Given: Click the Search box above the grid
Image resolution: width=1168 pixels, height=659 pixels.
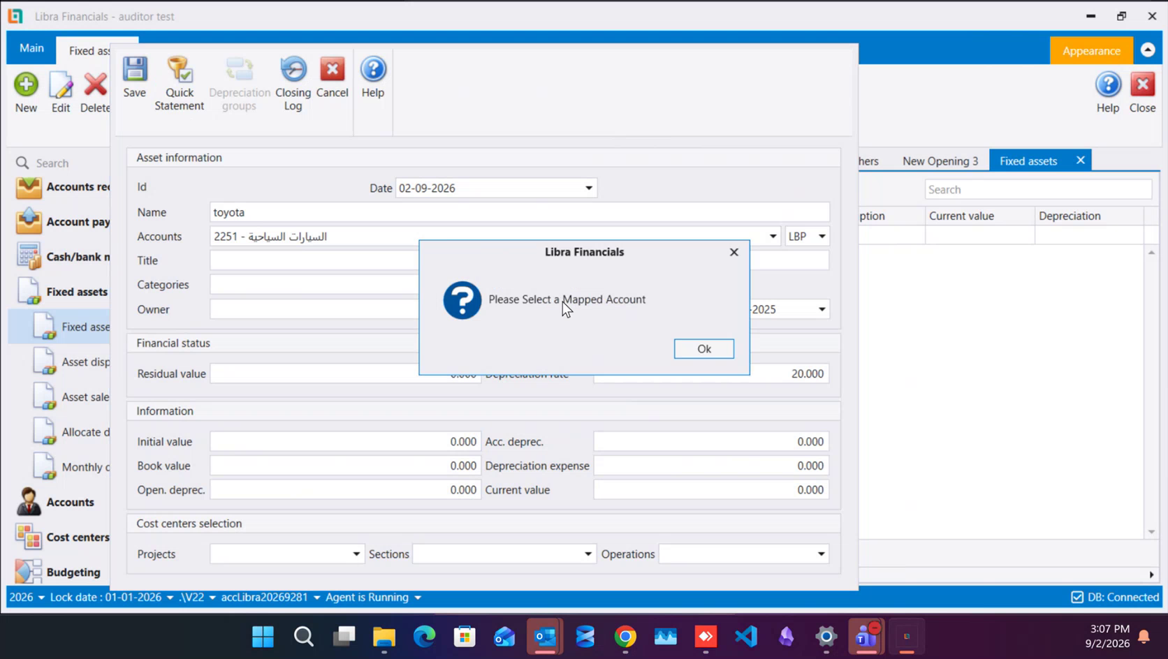Looking at the screenshot, I should (1038, 190).
